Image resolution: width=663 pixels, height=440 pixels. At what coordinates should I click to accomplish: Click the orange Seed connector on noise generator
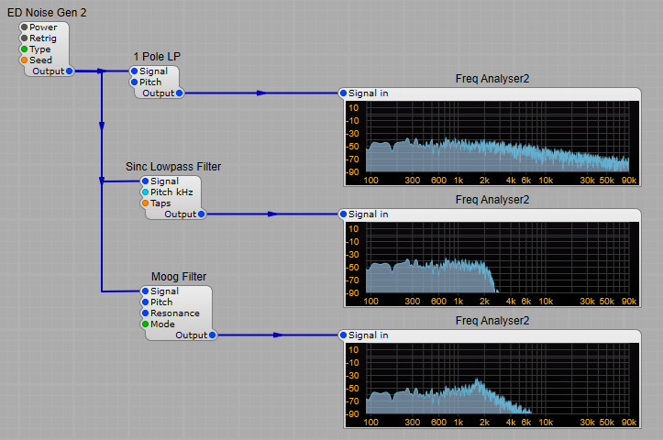25,60
